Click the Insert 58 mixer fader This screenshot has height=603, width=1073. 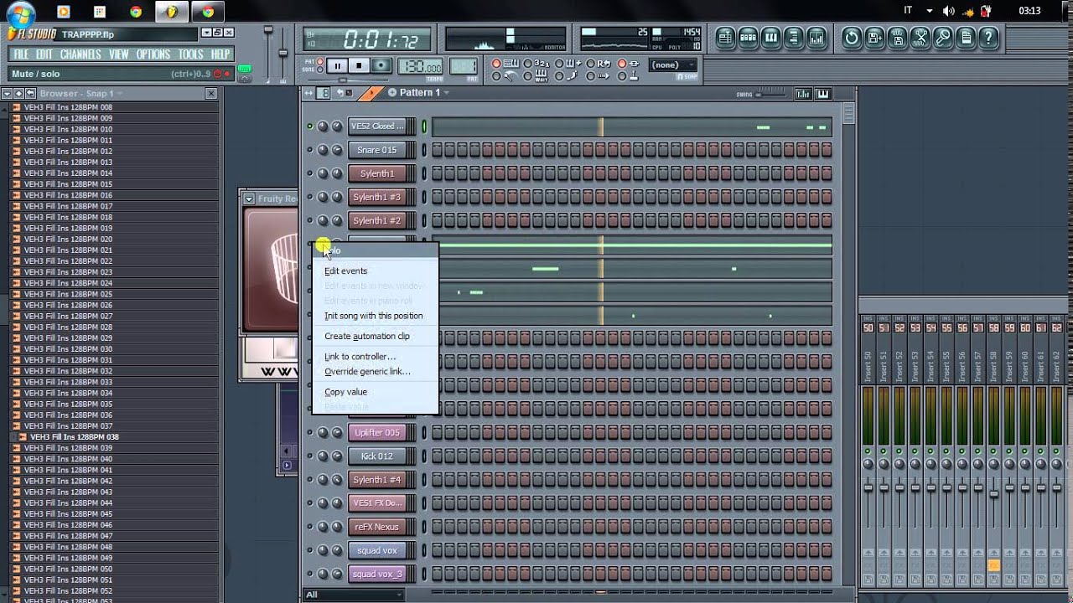tap(994, 494)
